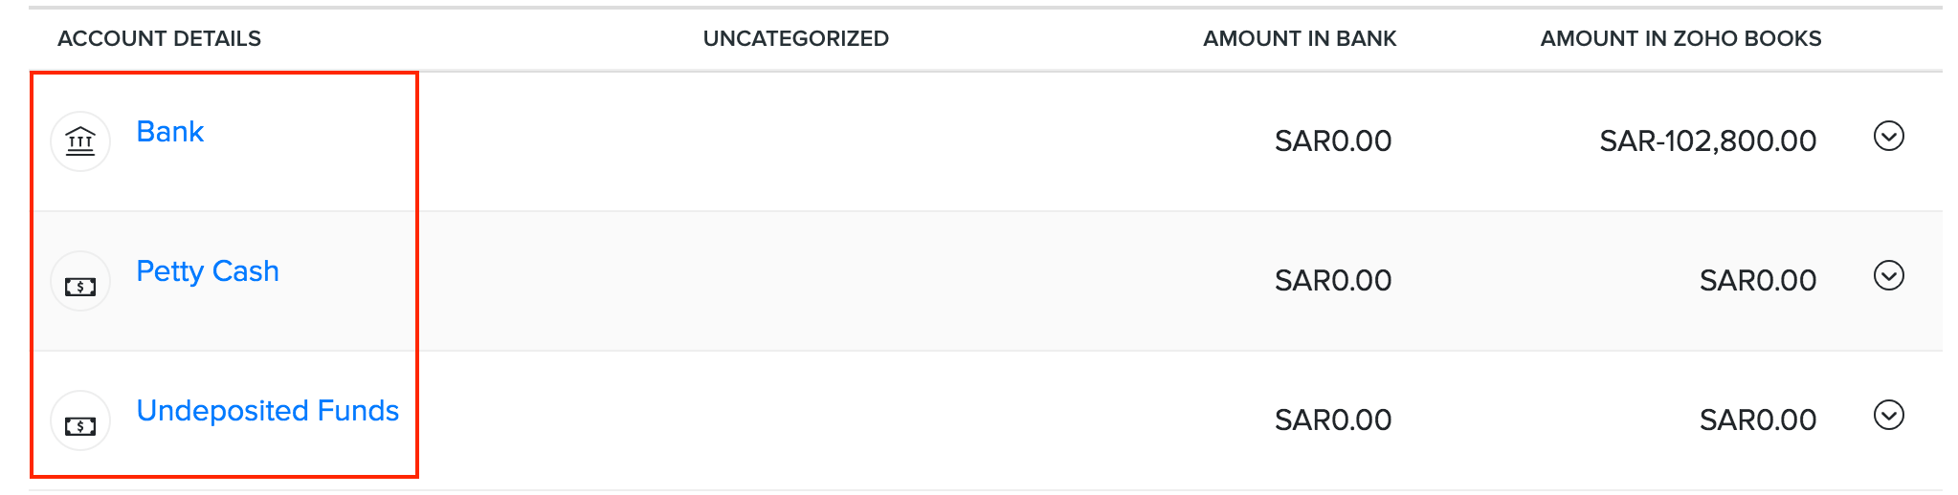The width and height of the screenshot is (1958, 495).
Task: Click the Uncategorized column header
Action: click(x=795, y=39)
